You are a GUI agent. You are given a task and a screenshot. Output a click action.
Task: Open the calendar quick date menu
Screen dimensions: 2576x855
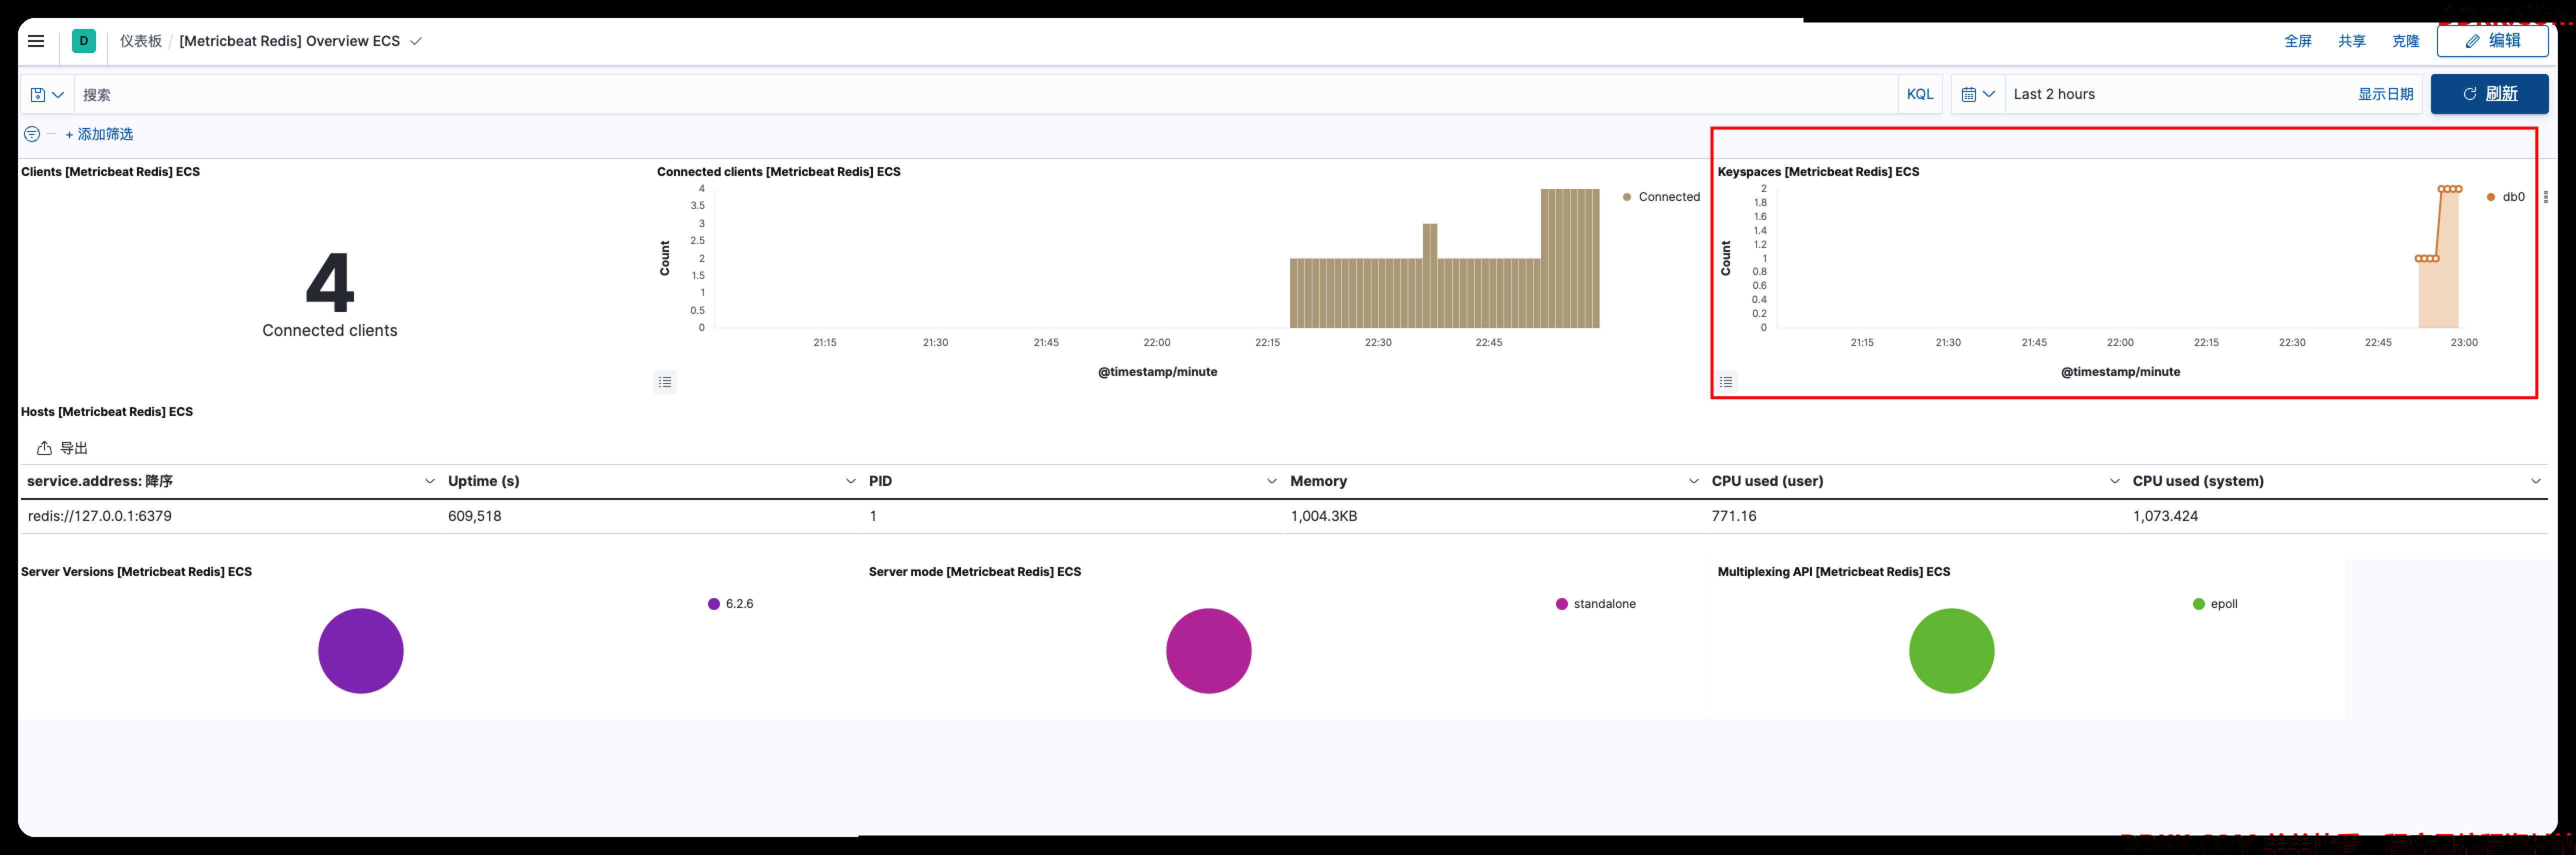click(x=1978, y=94)
